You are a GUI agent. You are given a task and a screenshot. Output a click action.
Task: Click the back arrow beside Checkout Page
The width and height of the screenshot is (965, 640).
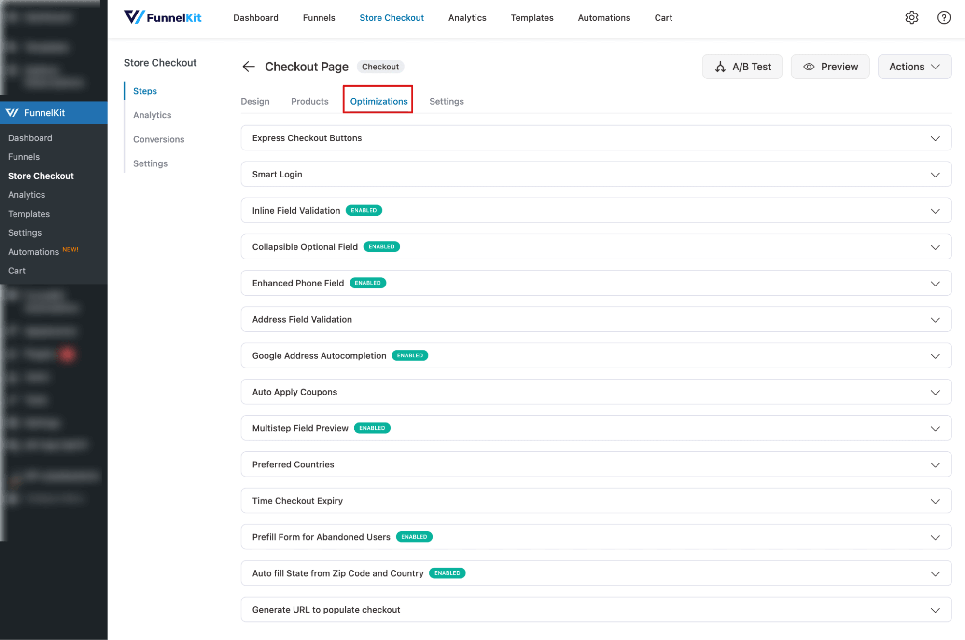tap(248, 67)
